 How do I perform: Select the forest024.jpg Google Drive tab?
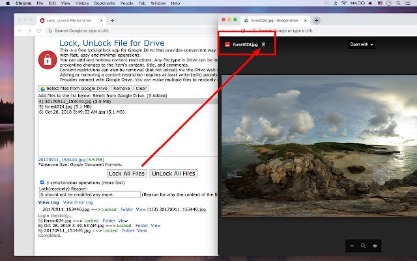pos(275,20)
